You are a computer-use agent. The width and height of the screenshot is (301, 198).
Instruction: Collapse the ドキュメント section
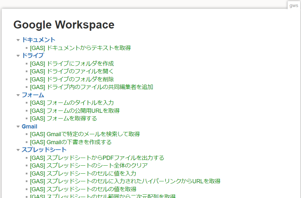[18, 40]
